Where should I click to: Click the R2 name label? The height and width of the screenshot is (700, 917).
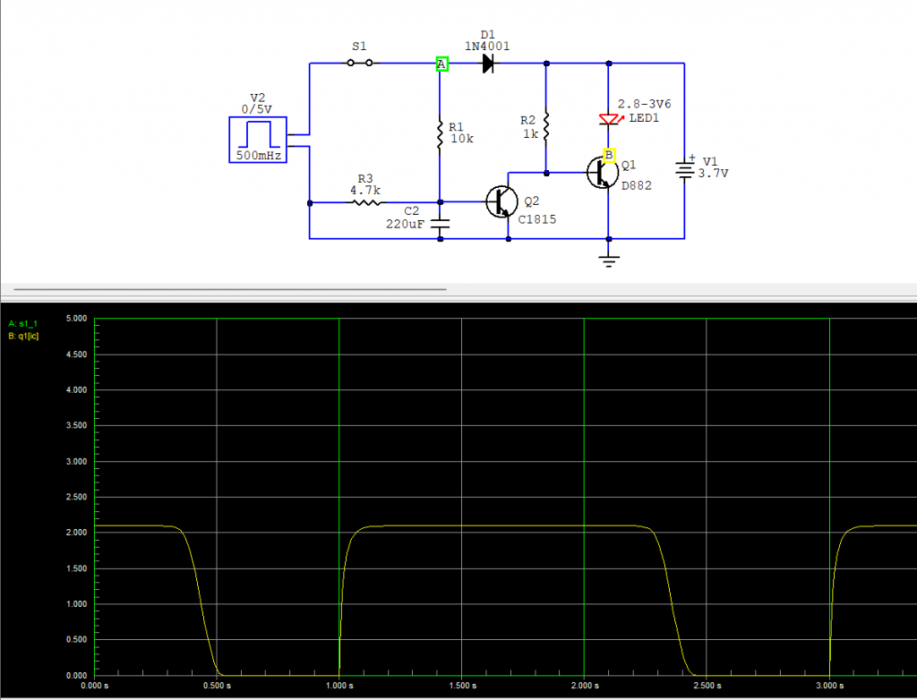point(527,120)
